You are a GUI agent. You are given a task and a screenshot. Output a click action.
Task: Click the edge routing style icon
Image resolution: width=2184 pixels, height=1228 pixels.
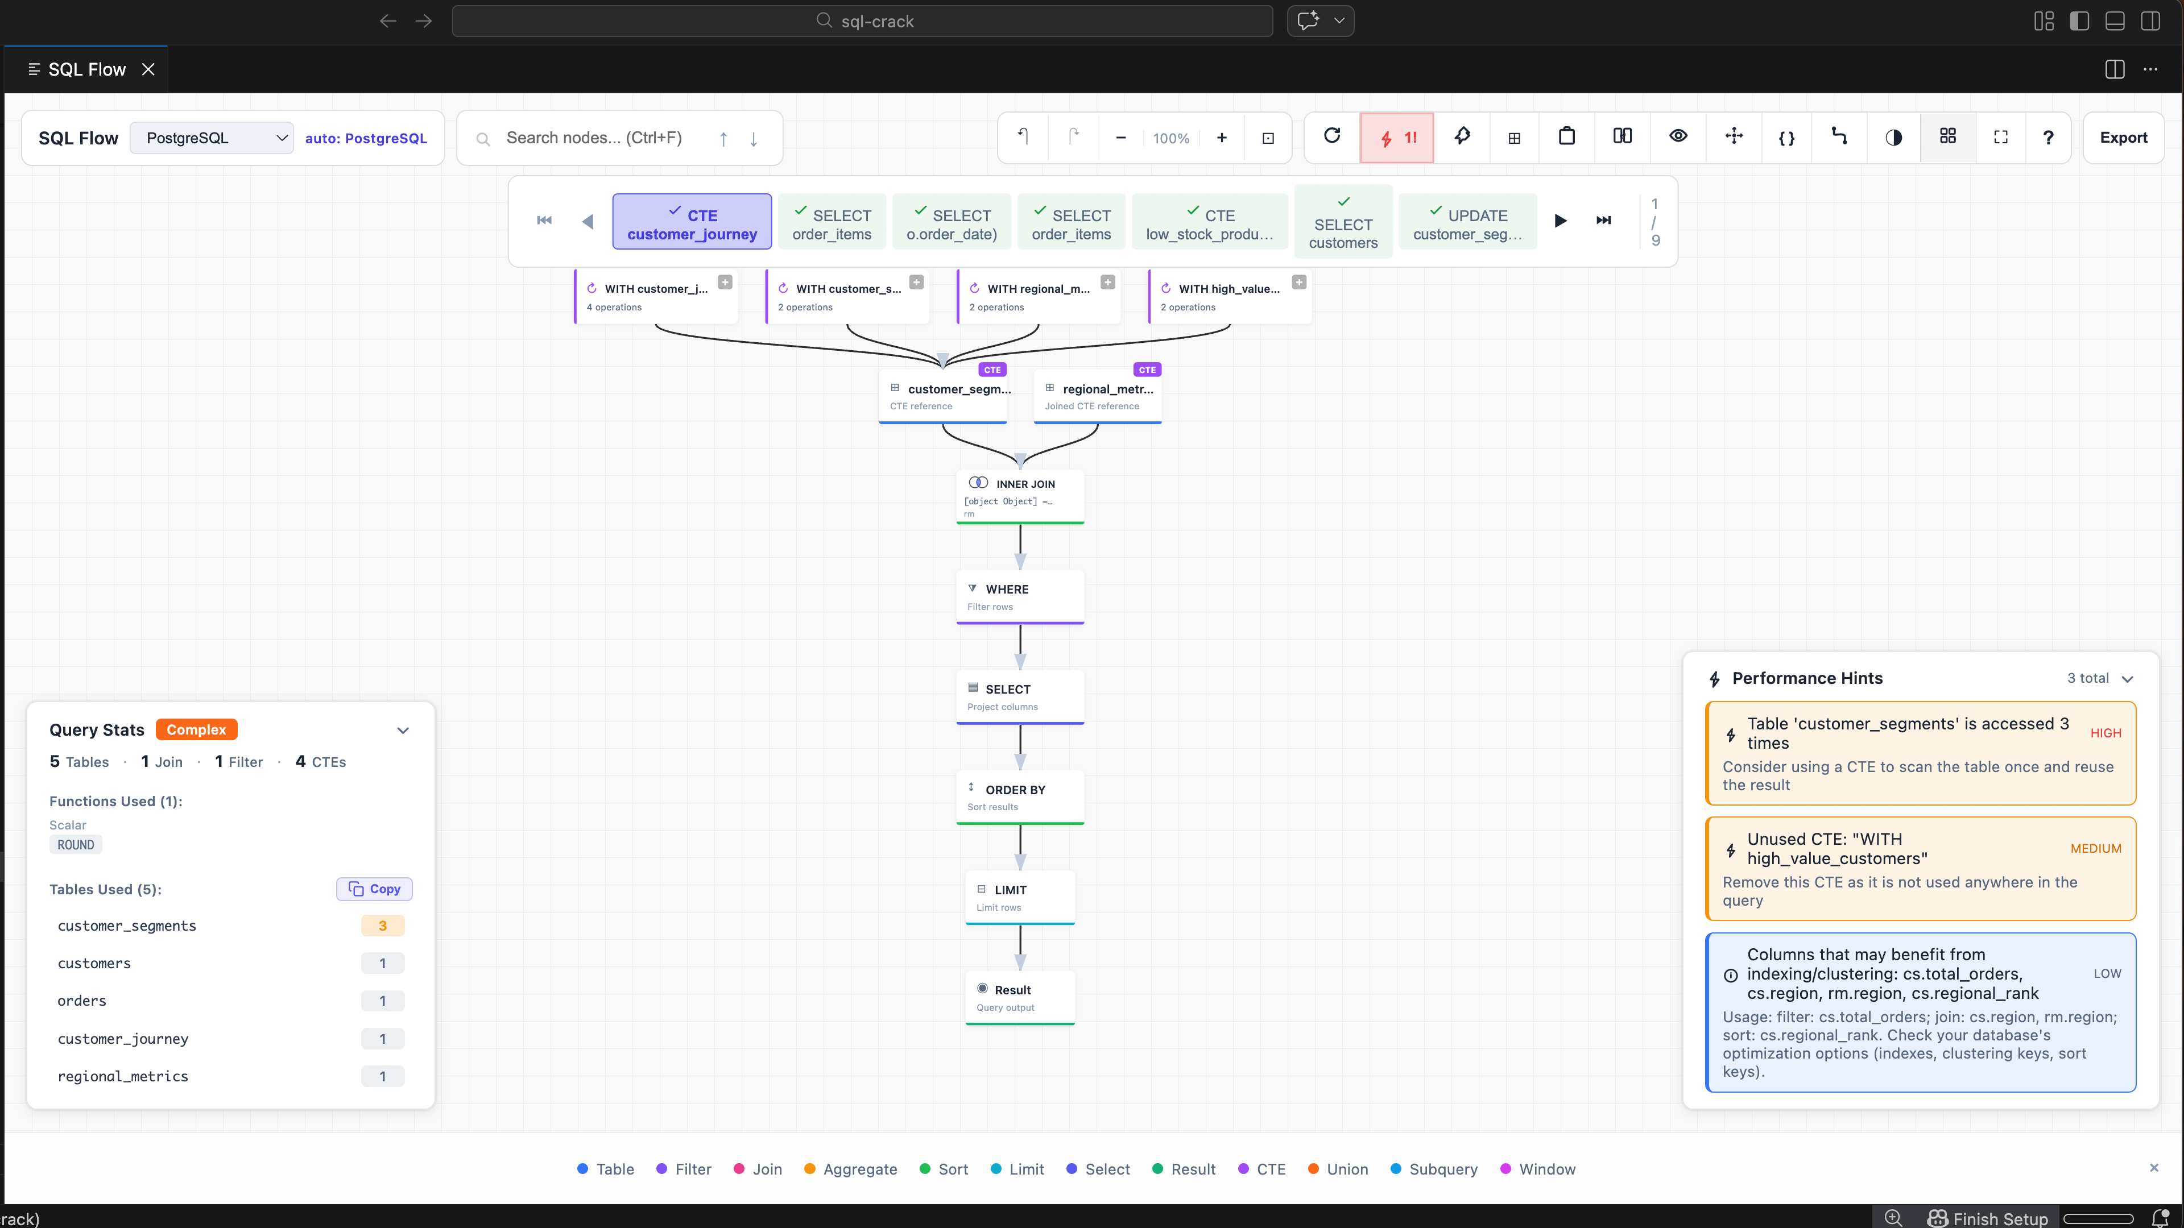(x=1839, y=136)
